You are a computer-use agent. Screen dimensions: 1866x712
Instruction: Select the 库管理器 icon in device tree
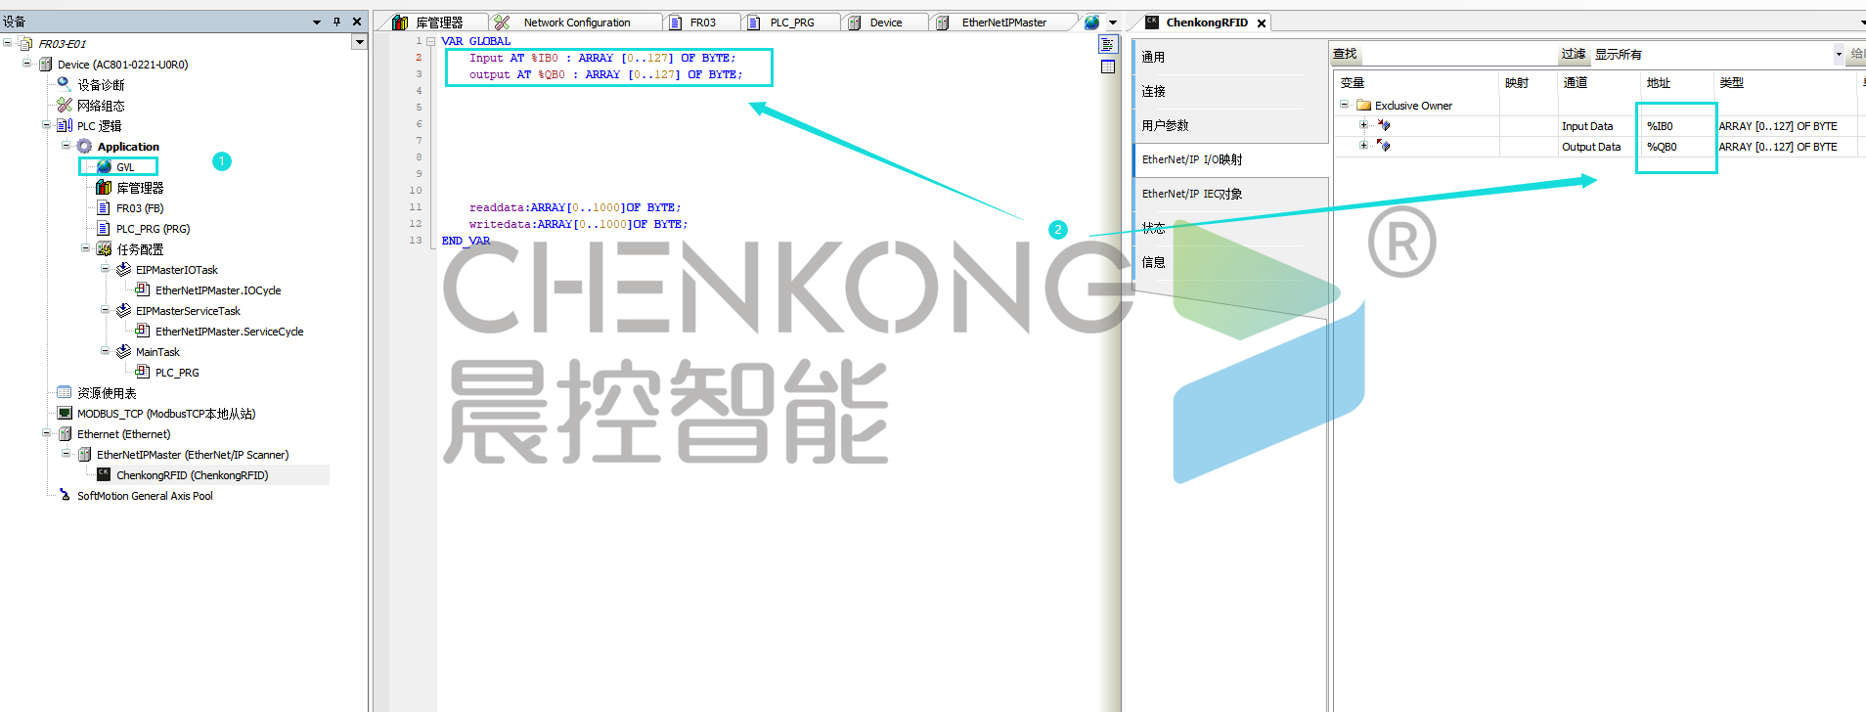[x=104, y=187]
